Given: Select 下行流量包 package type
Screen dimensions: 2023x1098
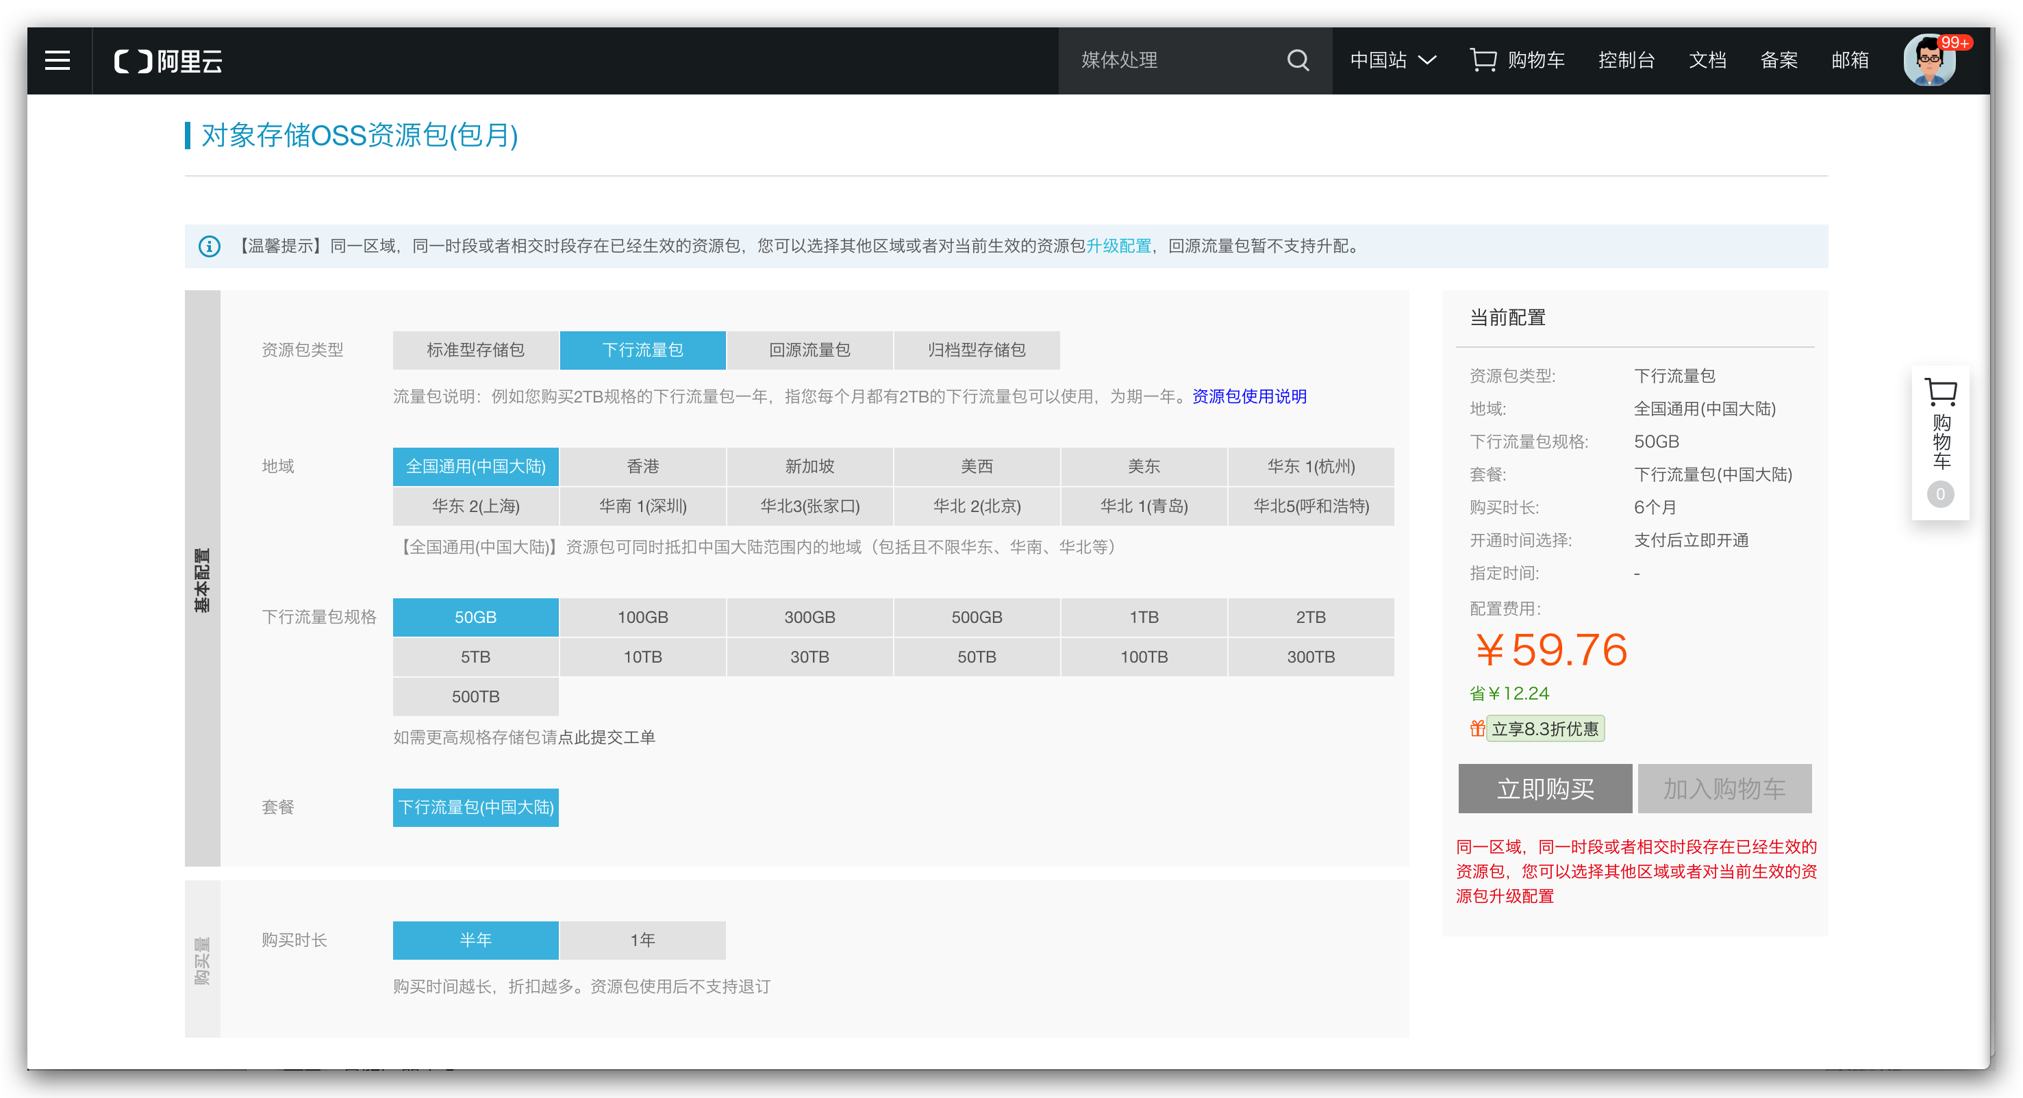Looking at the screenshot, I should 642,350.
